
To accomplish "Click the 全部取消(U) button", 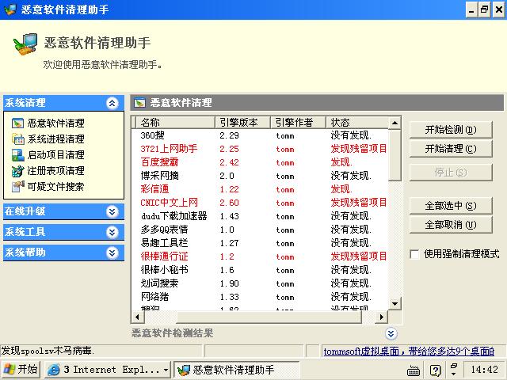I will pyautogui.click(x=451, y=225).
